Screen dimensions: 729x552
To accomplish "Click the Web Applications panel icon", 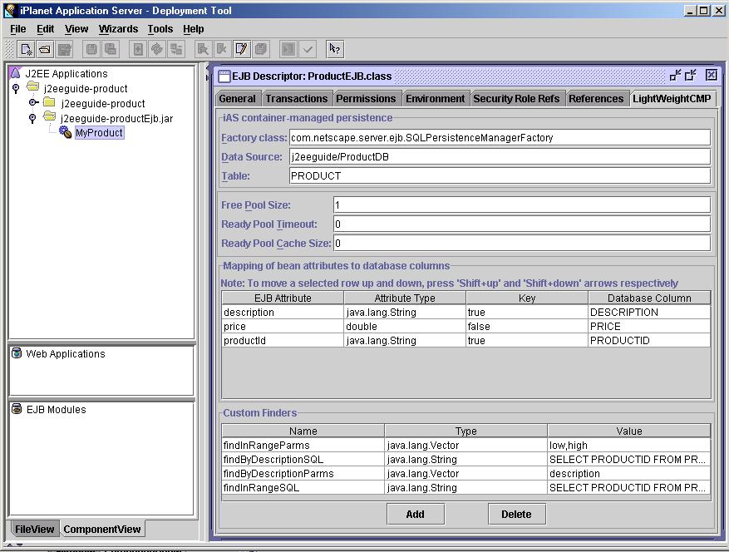I will click(17, 353).
